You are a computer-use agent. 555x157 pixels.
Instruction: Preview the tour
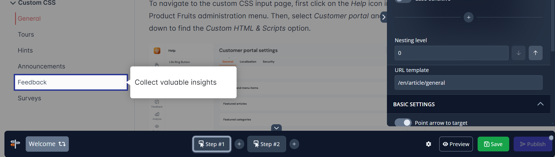pyautogui.click(x=456, y=144)
